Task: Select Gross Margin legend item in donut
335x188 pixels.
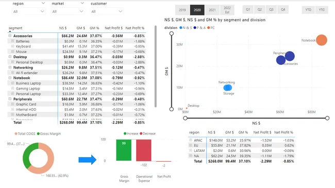Action: click(x=49, y=133)
